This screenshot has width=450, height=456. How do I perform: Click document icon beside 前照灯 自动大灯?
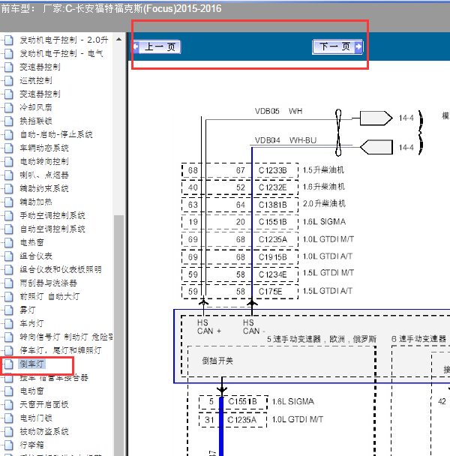click(9, 297)
